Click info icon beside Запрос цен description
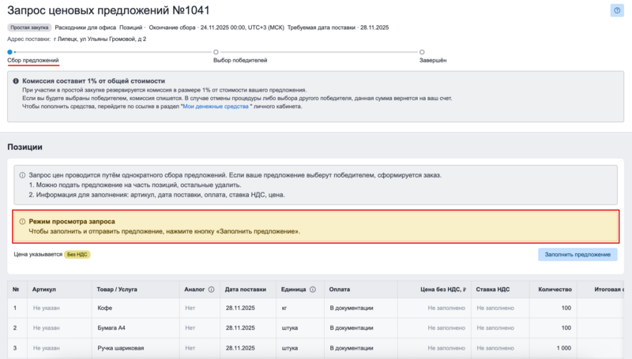 (x=22, y=175)
